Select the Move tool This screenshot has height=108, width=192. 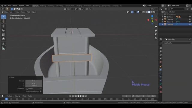pyautogui.click(x=4, y=26)
